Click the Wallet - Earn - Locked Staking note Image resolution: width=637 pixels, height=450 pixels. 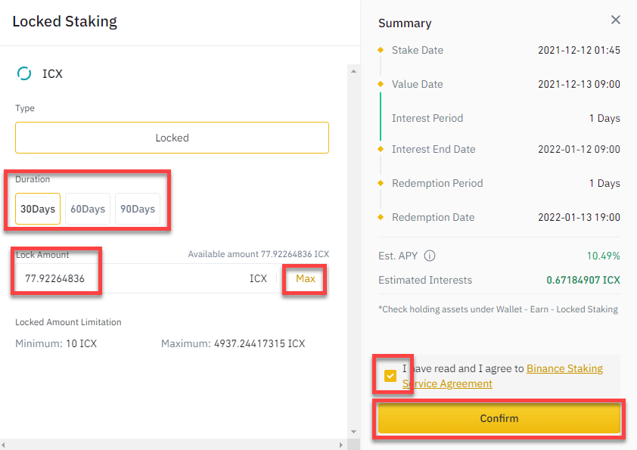click(498, 309)
